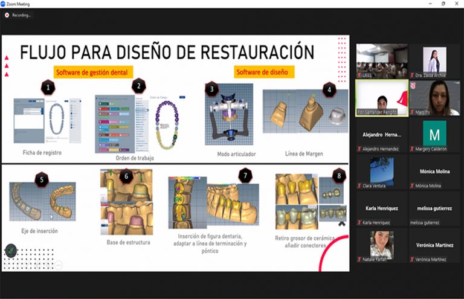The image size is (464, 299).
Task: Click the muted mic icon beside Karla Henriquez
Action: [360, 223]
